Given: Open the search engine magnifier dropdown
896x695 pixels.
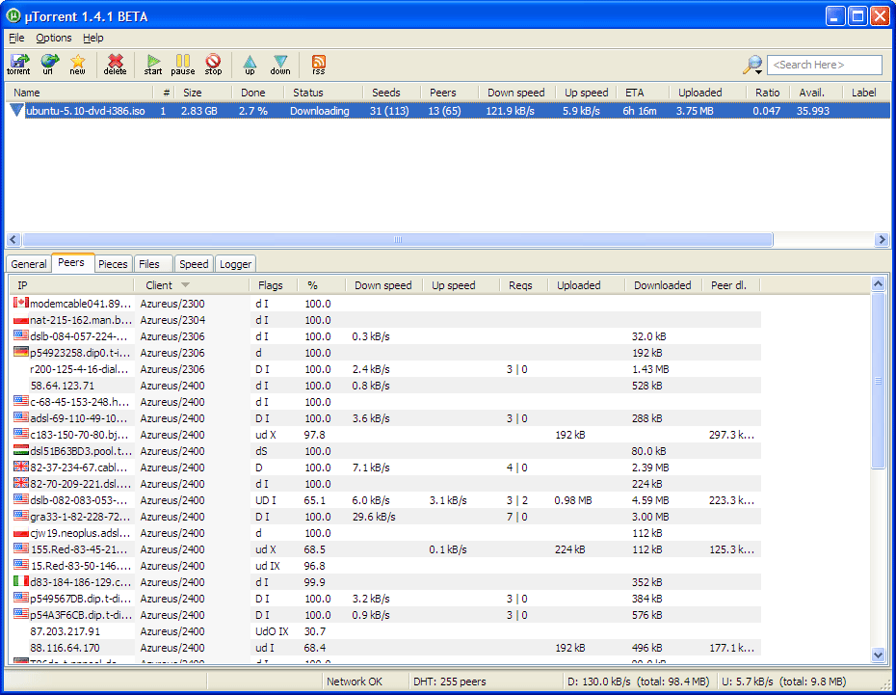Looking at the screenshot, I should click(752, 65).
